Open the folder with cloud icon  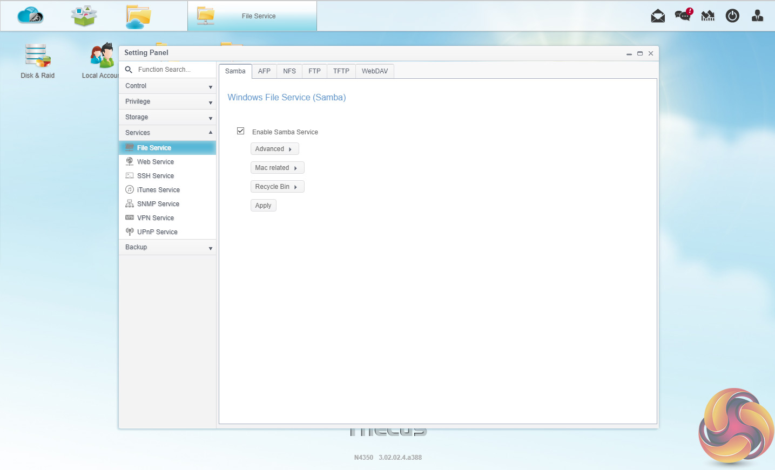[x=138, y=16]
